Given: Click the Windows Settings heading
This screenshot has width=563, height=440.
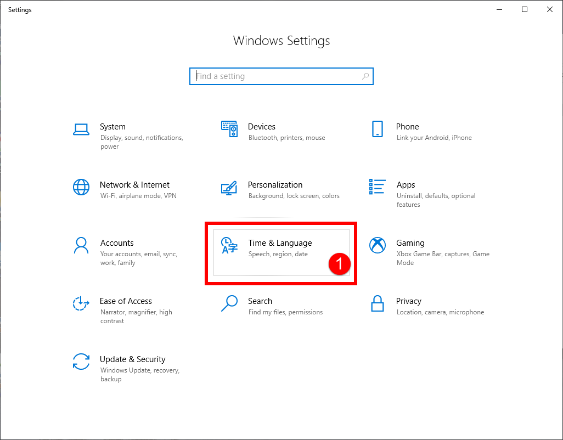Looking at the screenshot, I should tap(281, 41).
